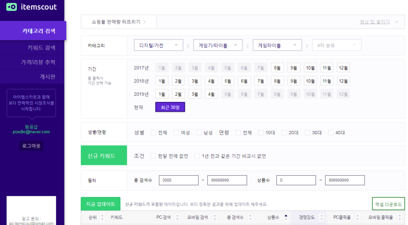Sort by 경쟁강도 column arrows

click(321, 217)
